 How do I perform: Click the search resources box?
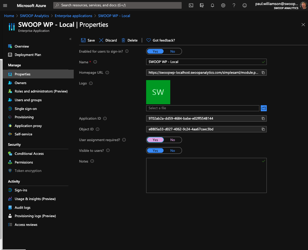pos(117,5)
